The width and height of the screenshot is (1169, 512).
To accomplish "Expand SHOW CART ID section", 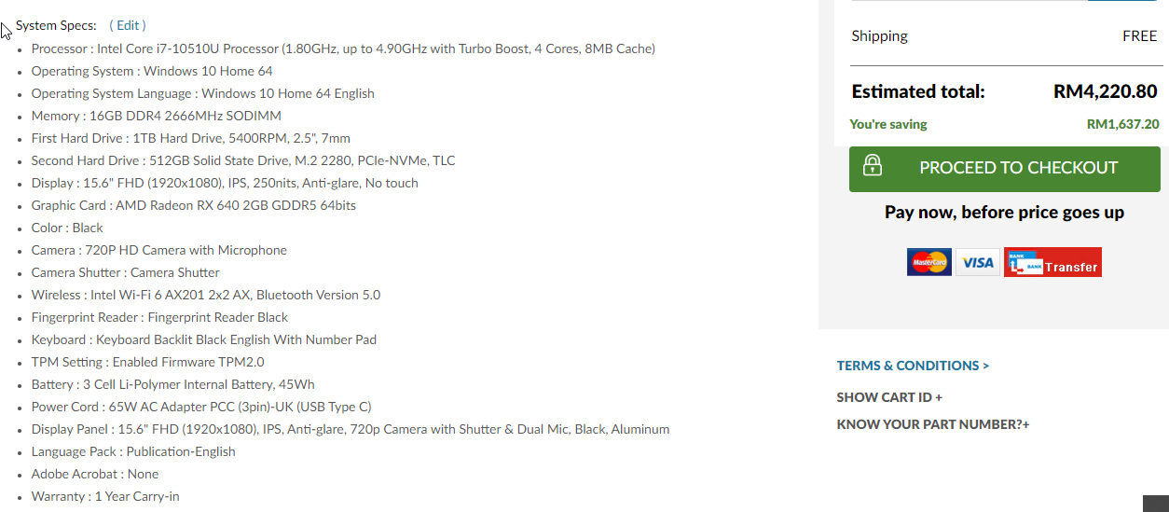I will tap(889, 397).
